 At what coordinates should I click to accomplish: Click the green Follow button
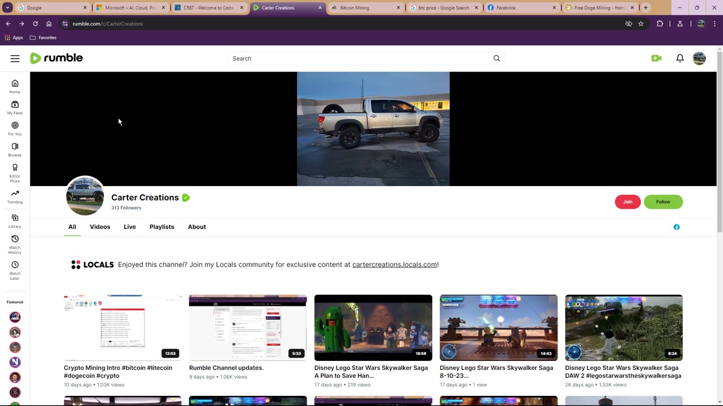pos(663,202)
